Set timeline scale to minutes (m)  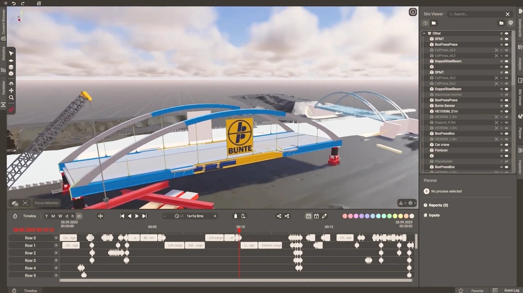click(x=79, y=216)
